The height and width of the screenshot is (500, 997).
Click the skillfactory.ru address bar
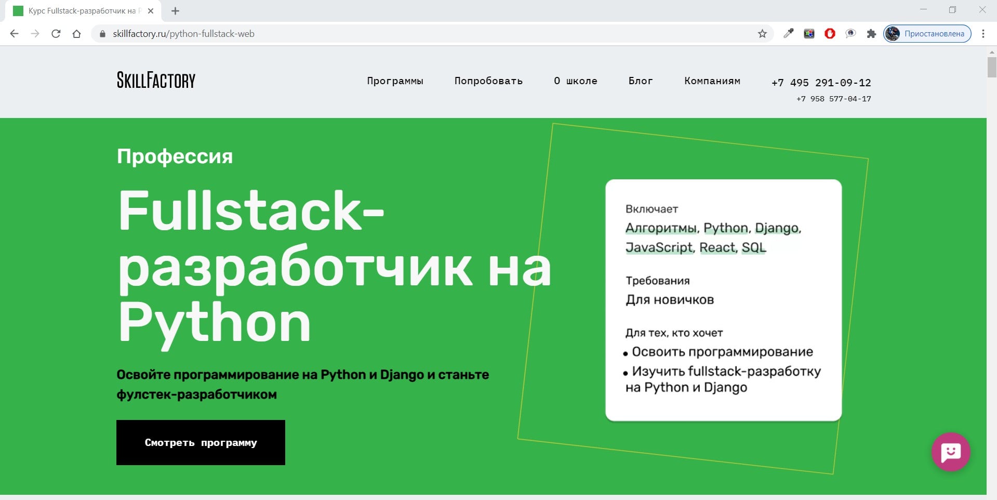pos(431,34)
